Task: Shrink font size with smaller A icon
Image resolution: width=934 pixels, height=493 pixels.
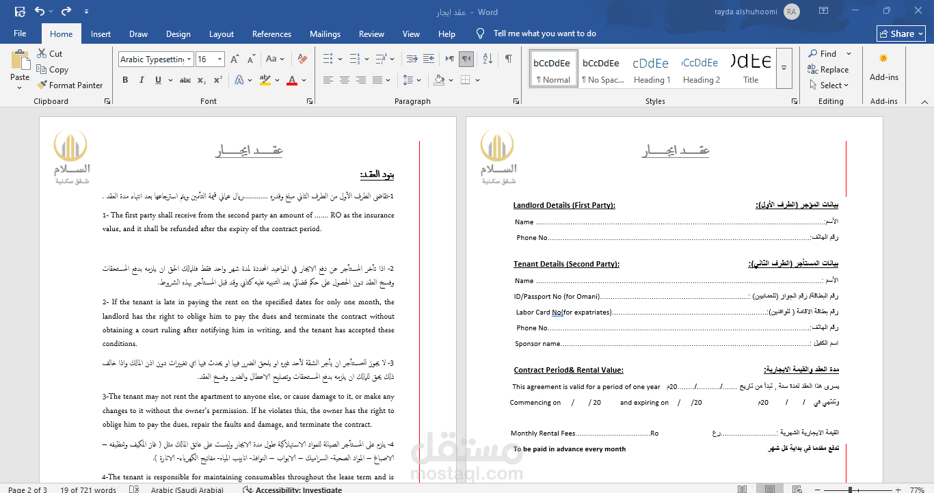Action: coord(250,59)
